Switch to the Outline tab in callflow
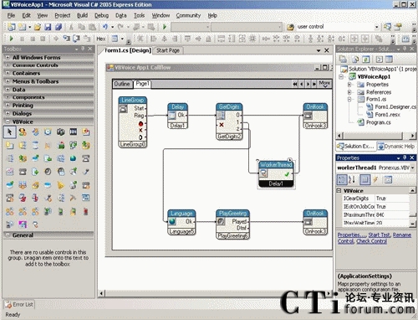 122,84
